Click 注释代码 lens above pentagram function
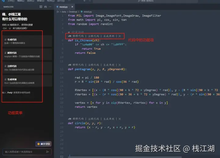 click(94, 65)
